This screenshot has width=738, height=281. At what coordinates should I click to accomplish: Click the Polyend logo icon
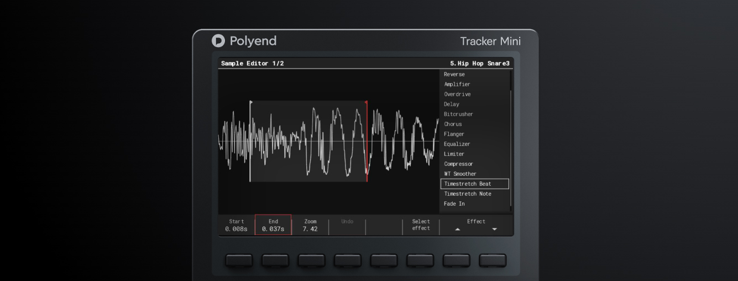click(218, 41)
